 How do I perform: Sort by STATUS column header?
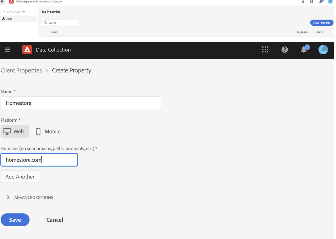(321, 32)
